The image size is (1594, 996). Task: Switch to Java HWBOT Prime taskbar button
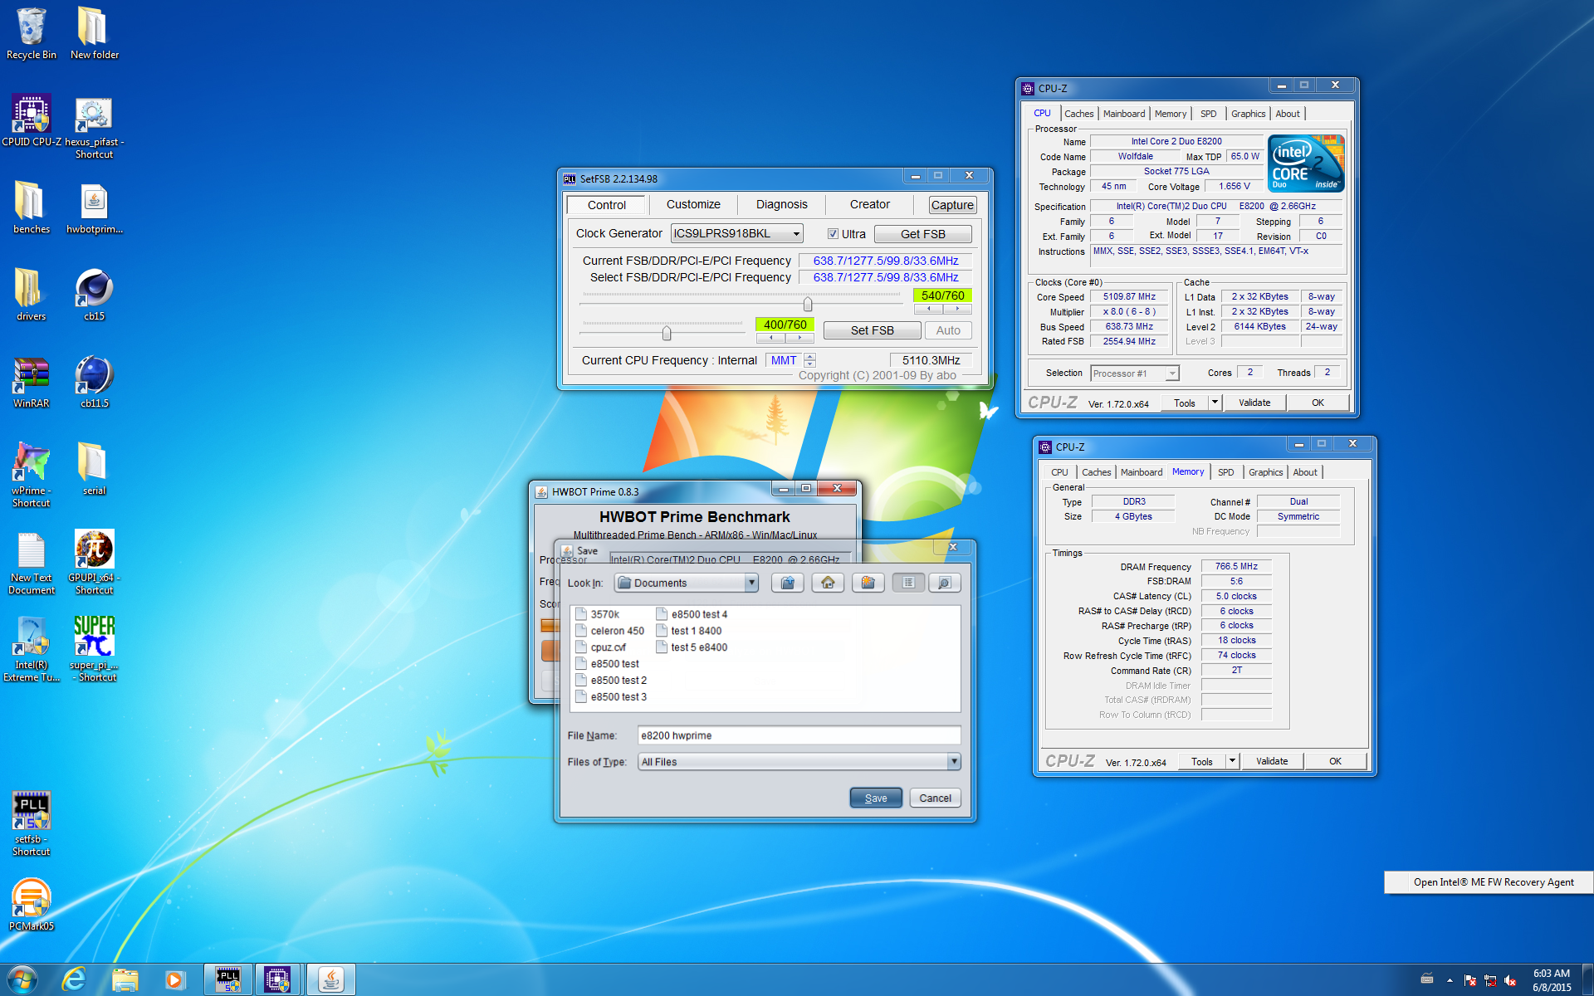[331, 979]
